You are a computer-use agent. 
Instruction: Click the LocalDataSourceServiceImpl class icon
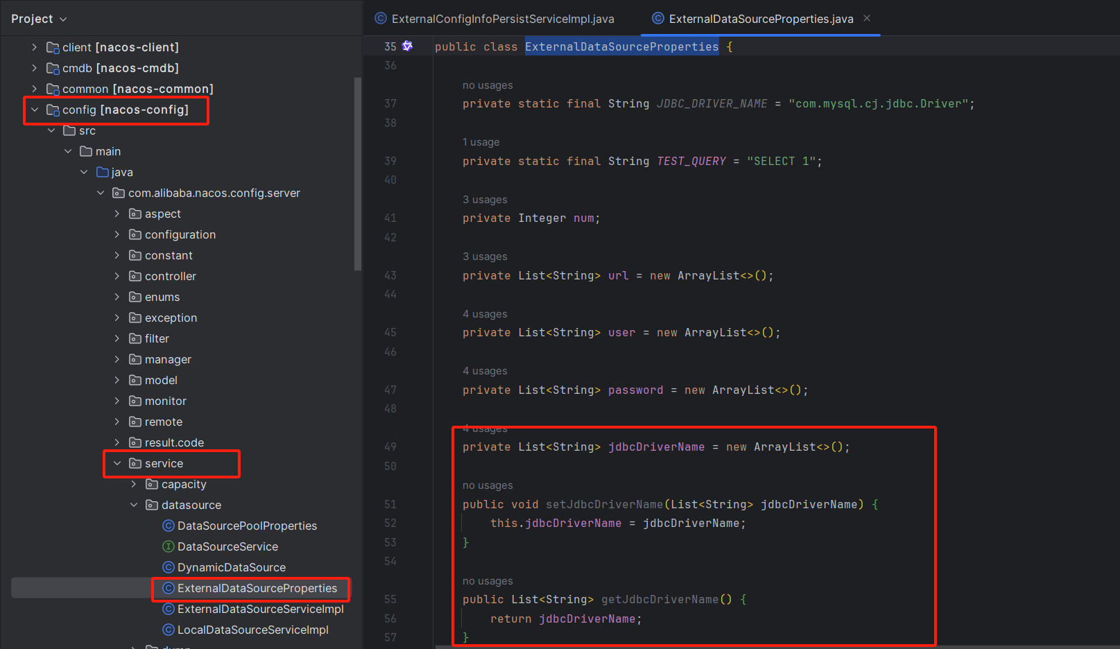(x=168, y=630)
